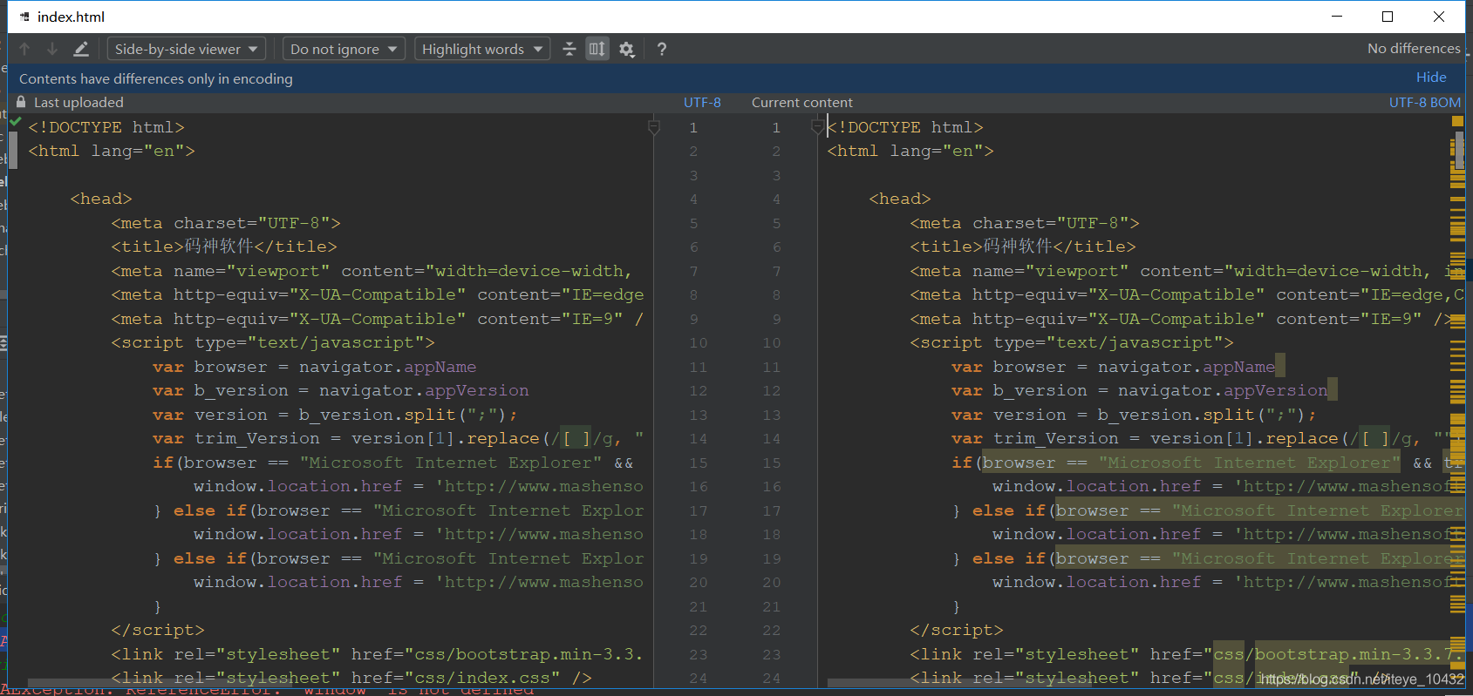
Task: Click the top warning marker in right pane's stripe
Action: 1457,121
